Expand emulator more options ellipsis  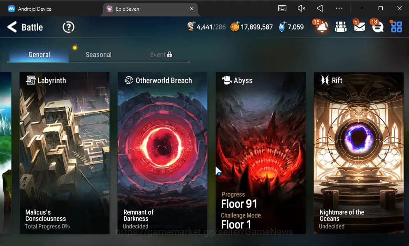point(339,8)
